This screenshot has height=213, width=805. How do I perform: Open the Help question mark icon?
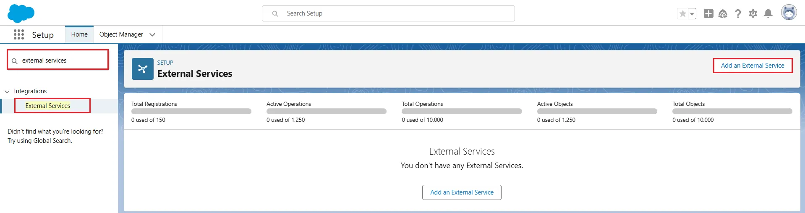pos(738,14)
